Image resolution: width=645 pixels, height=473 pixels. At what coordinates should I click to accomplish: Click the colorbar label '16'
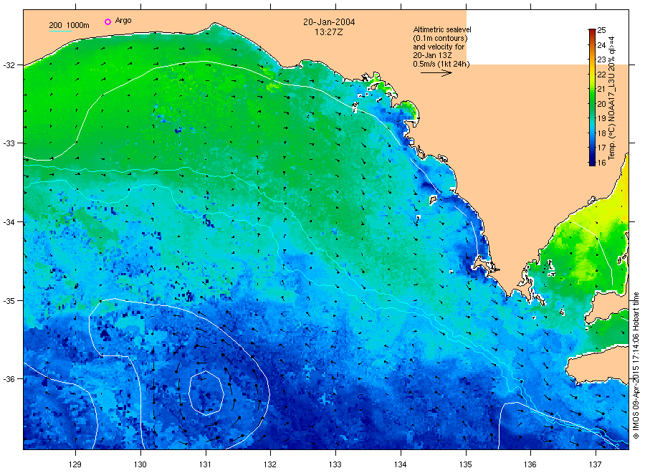tap(601, 163)
